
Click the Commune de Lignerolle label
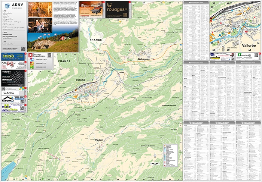click(171, 32)
